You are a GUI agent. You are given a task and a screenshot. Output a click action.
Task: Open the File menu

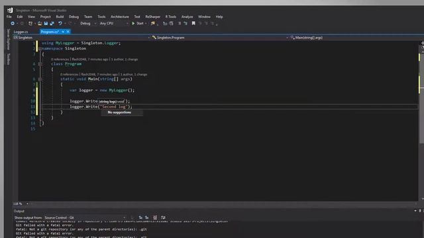(x=9, y=17)
